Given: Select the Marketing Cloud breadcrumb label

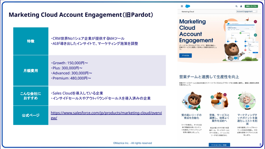Looking at the screenshot, I should [x=188, y=11].
